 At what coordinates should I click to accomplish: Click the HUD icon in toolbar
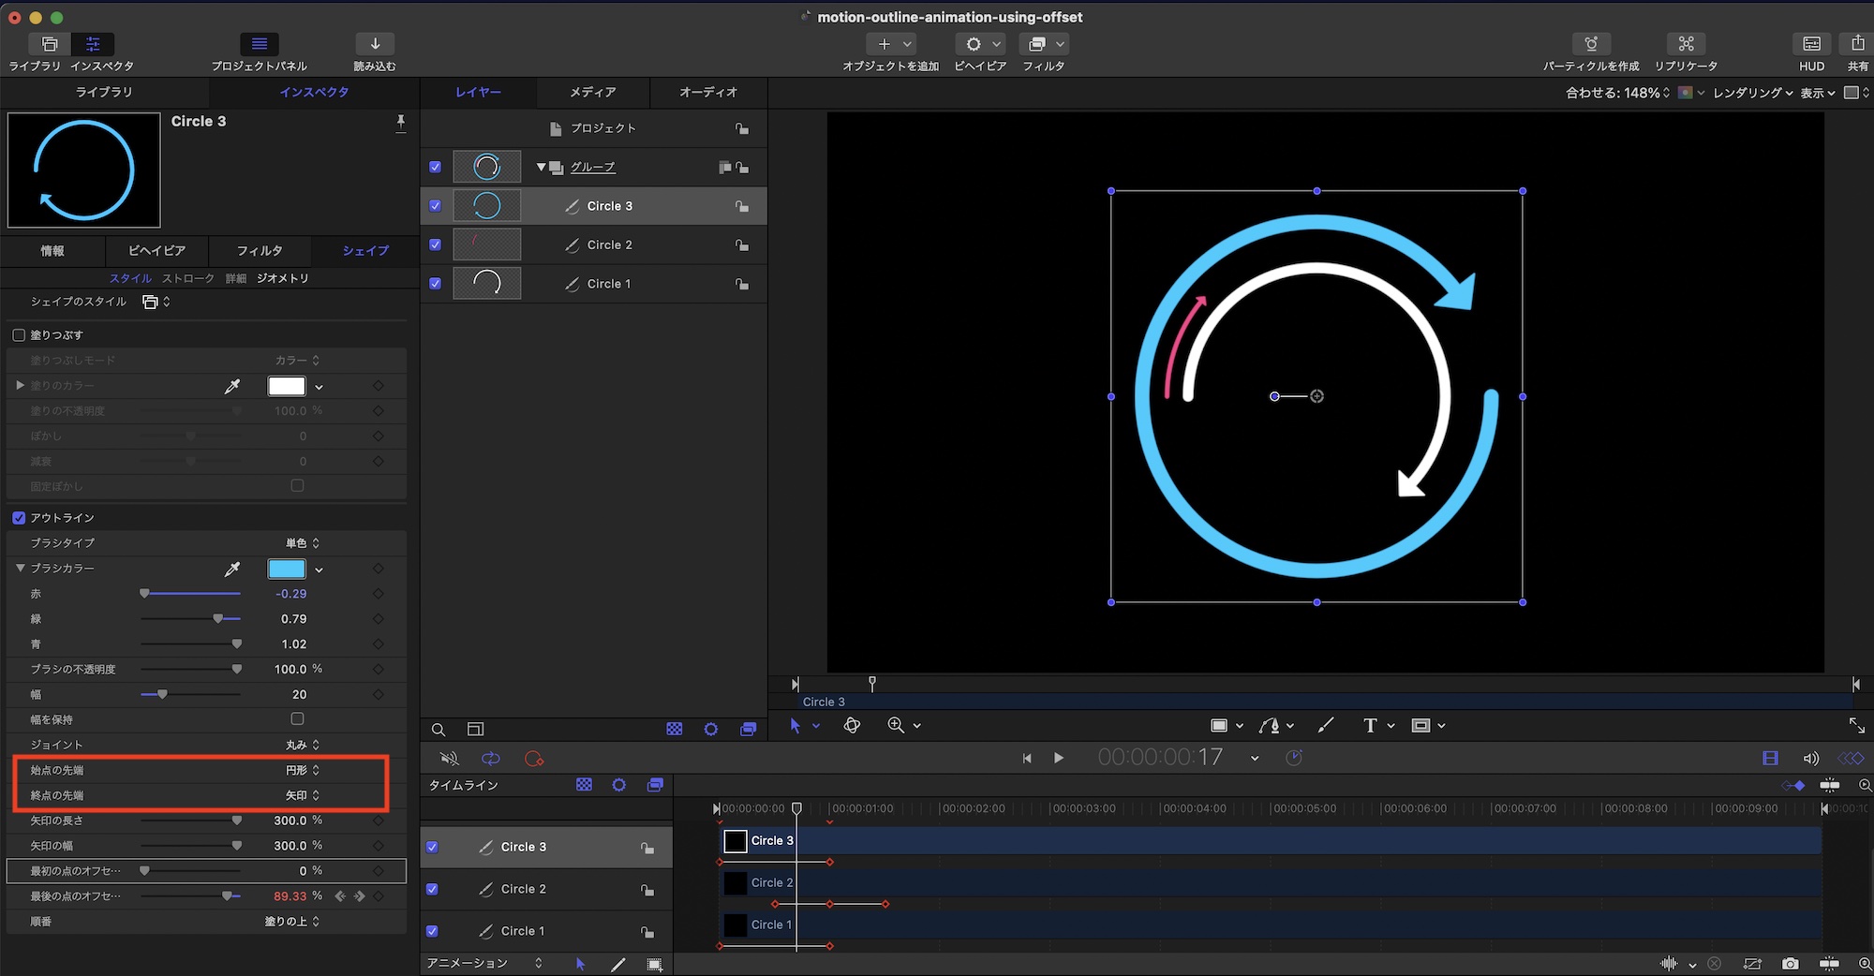(x=1811, y=44)
